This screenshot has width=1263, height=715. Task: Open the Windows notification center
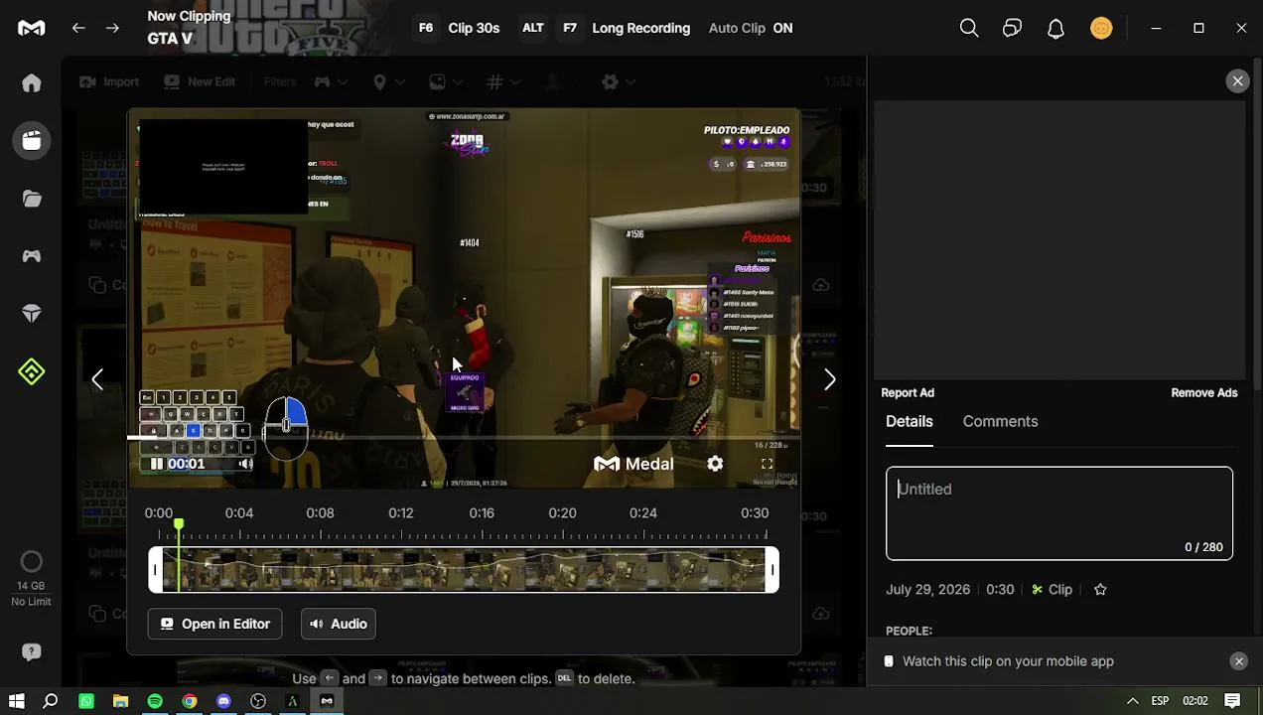point(1232,701)
